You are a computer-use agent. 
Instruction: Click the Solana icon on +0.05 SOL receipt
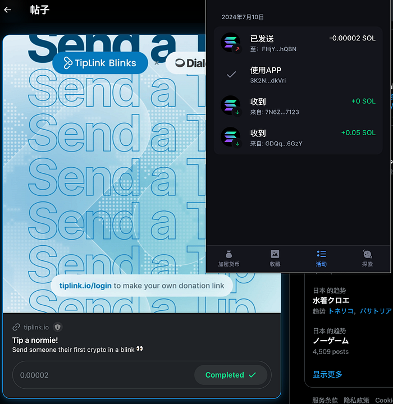click(231, 137)
